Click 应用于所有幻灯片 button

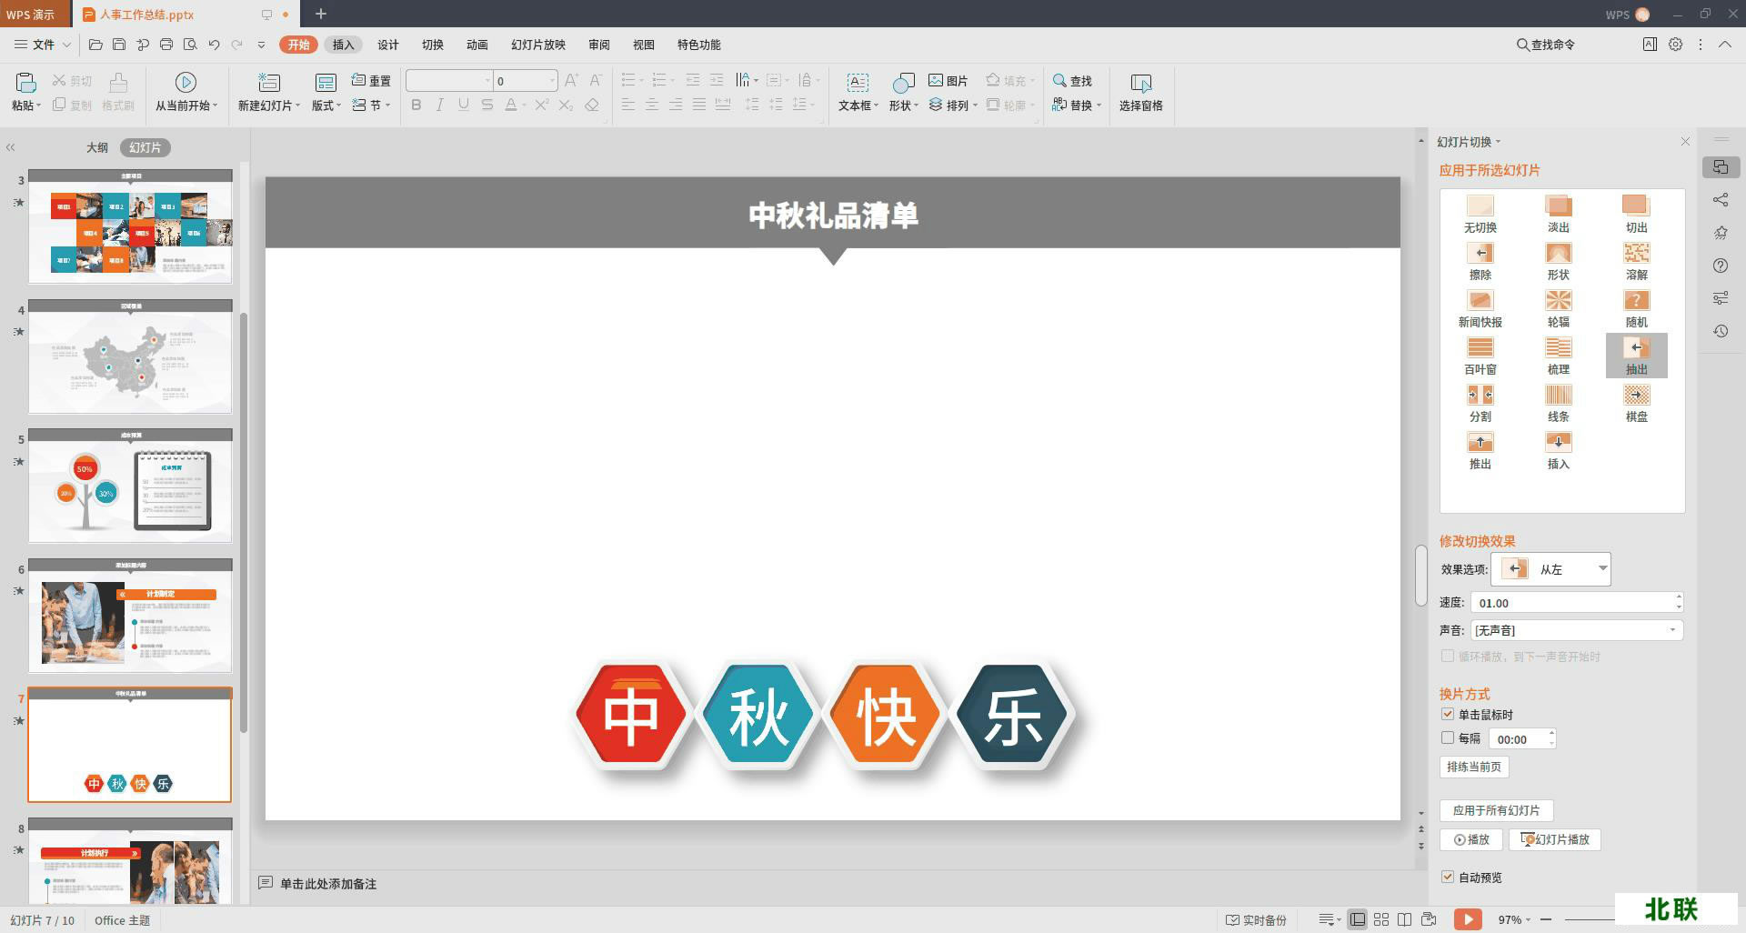point(1496,810)
